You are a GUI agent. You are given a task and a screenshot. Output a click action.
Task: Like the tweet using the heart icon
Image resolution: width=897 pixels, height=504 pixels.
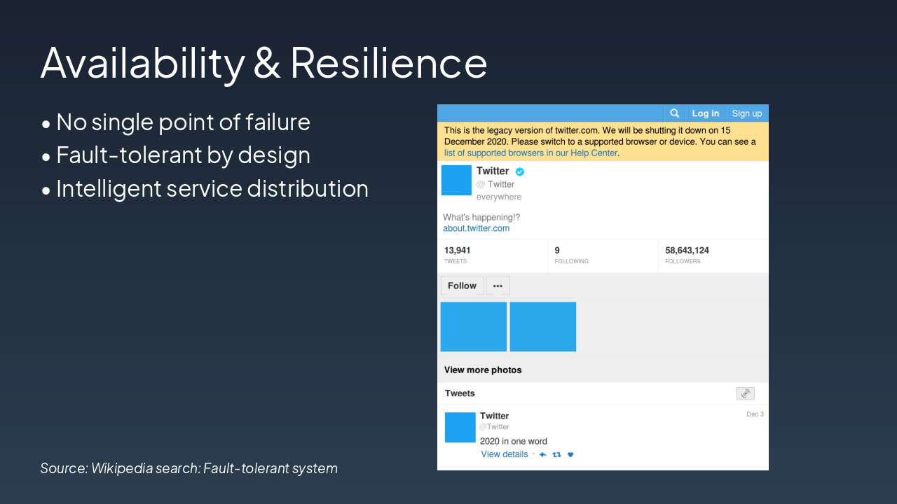[570, 454]
